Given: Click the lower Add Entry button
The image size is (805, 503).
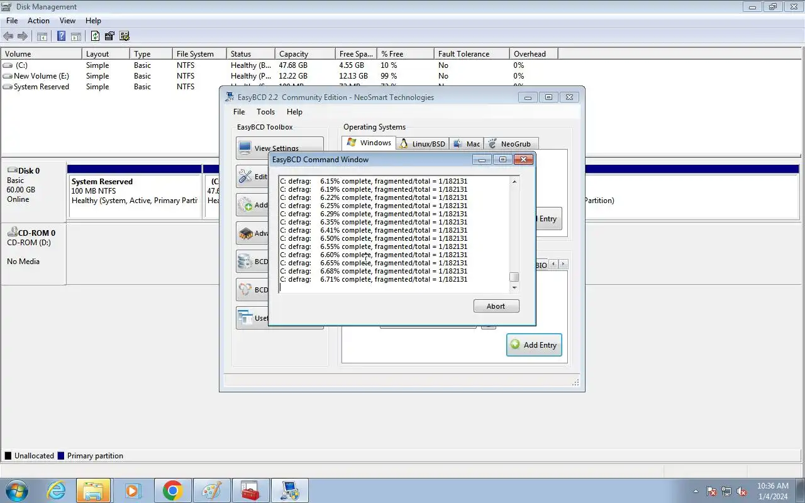Looking at the screenshot, I should coord(534,345).
